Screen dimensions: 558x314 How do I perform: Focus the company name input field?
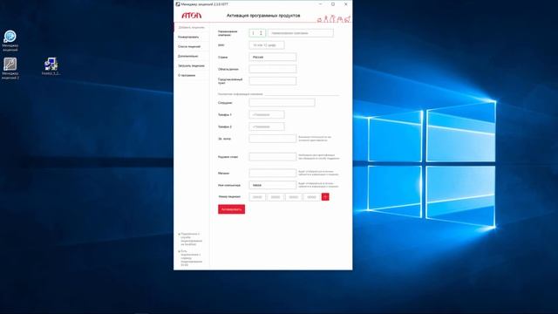click(x=301, y=33)
